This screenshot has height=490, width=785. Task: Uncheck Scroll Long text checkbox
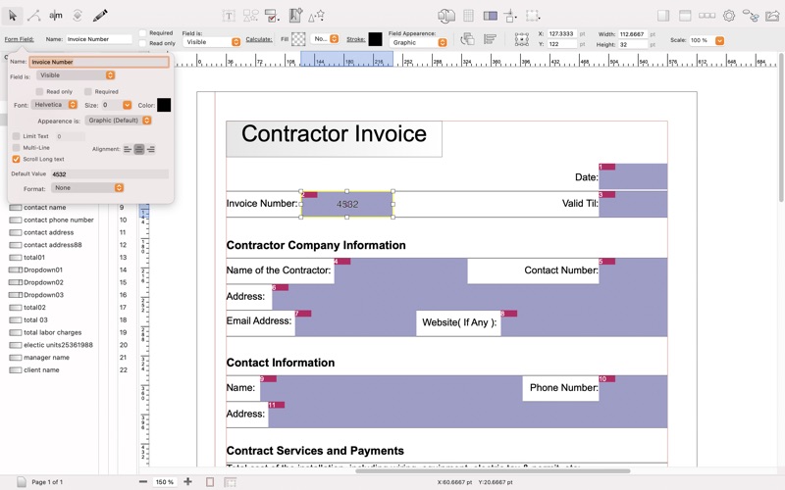(x=16, y=159)
